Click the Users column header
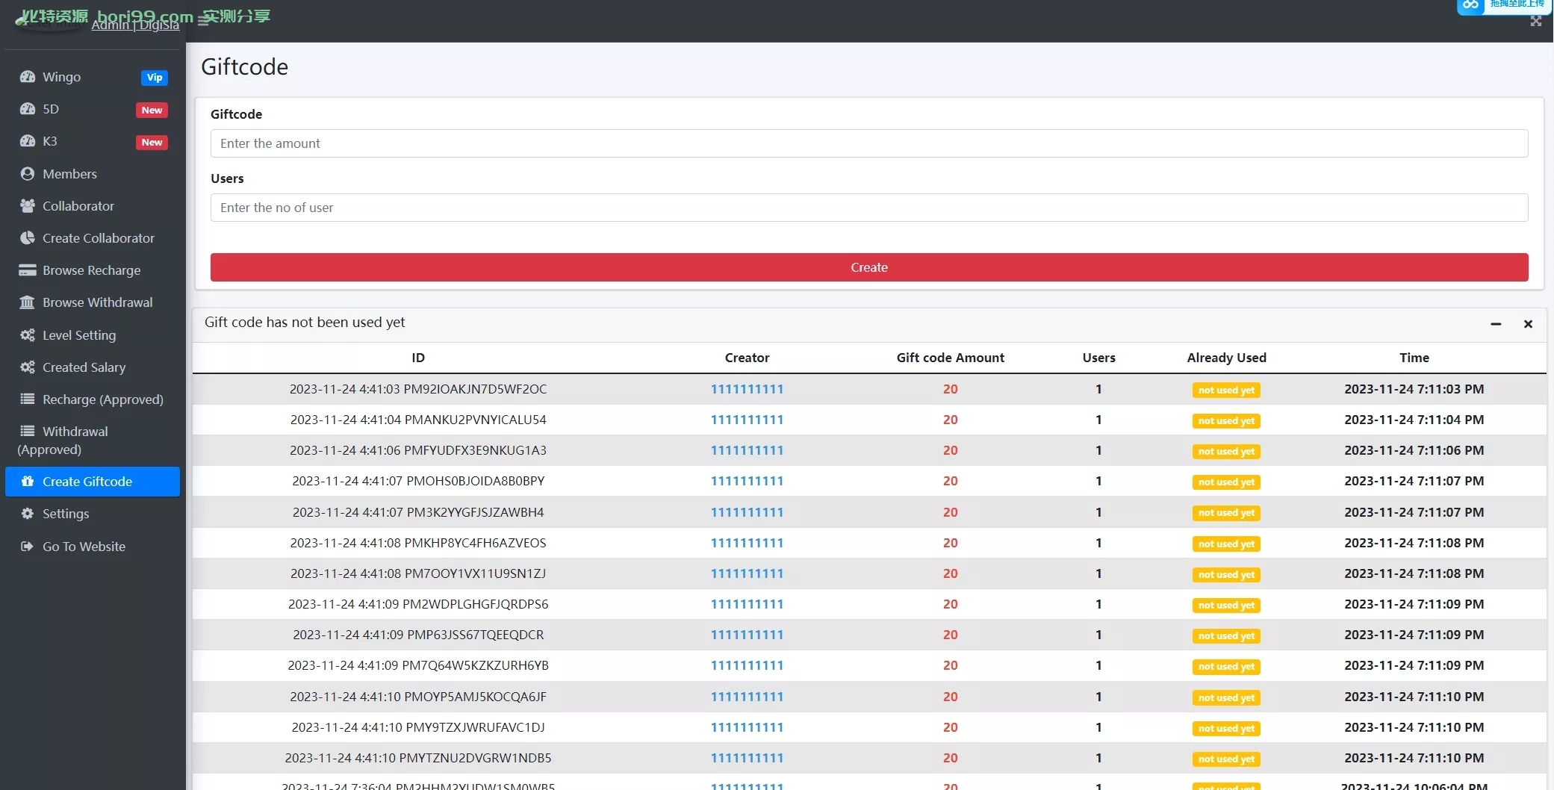This screenshot has height=790, width=1554. click(x=1098, y=358)
